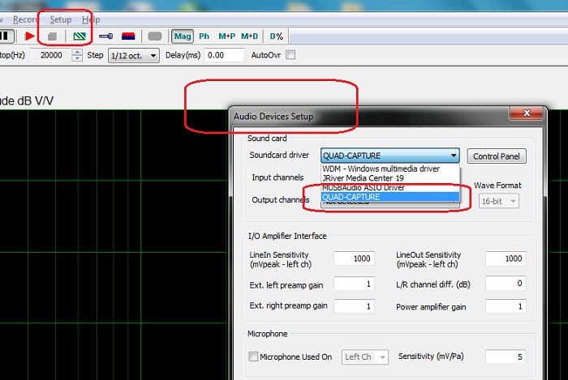Click the red and blue spectrum icon
The width and height of the screenshot is (568, 380).
click(x=128, y=36)
